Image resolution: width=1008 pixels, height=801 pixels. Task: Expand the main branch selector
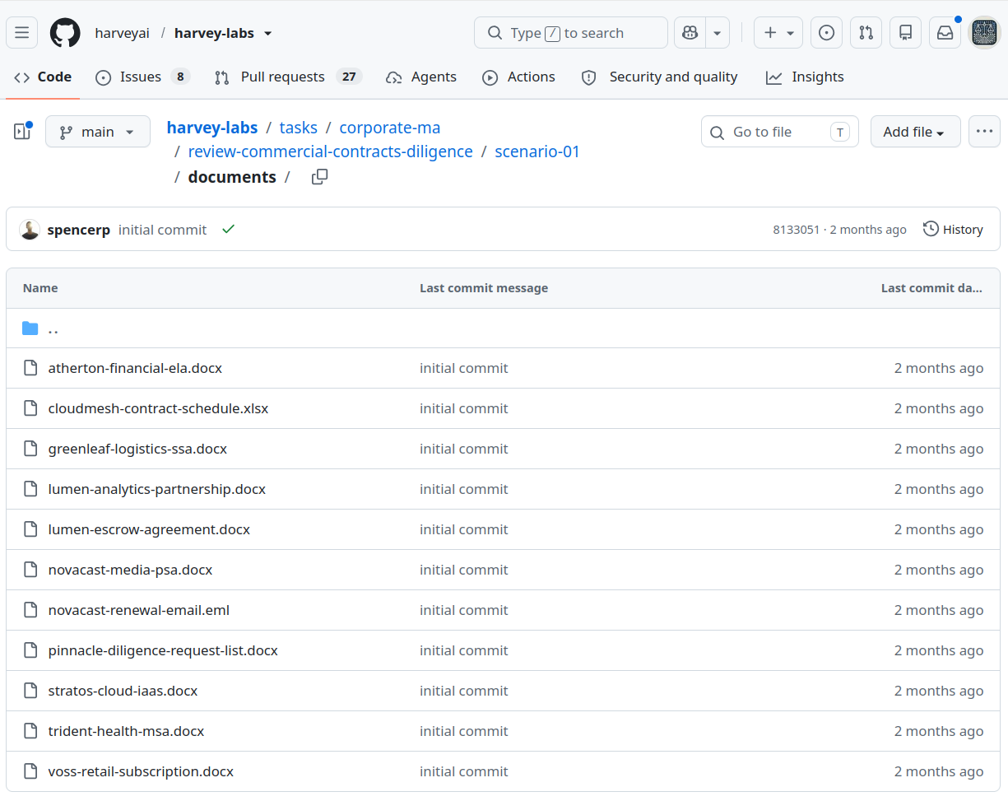coord(98,132)
